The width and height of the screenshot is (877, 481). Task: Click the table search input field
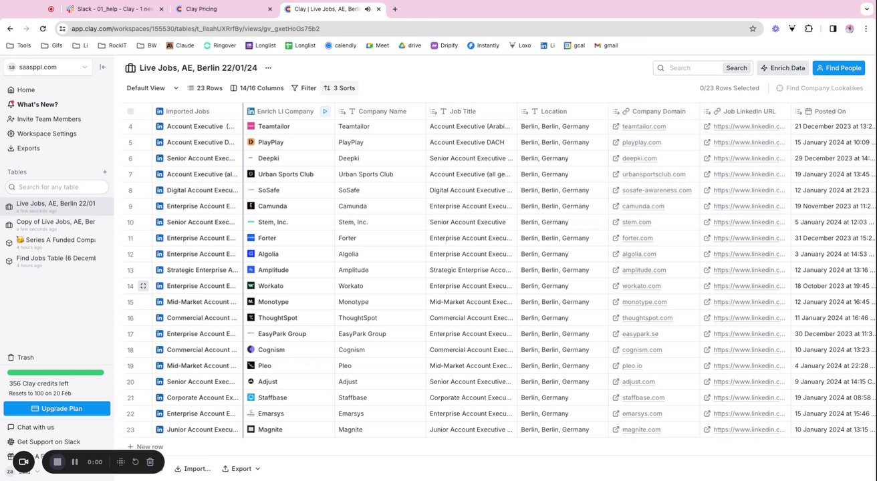pos(695,68)
